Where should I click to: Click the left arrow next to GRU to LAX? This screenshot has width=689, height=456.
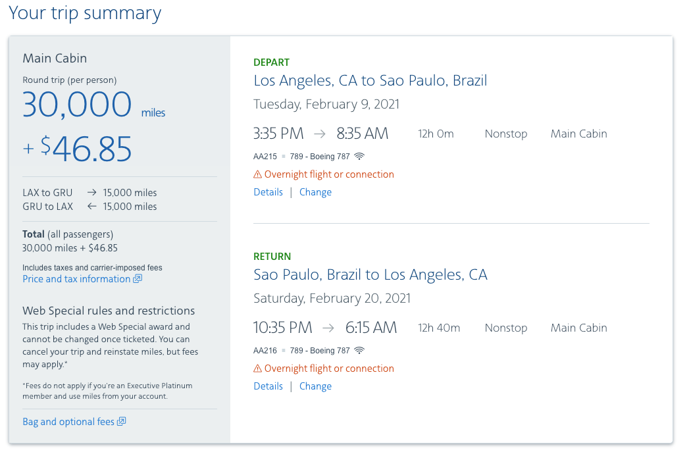[x=91, y=207]
